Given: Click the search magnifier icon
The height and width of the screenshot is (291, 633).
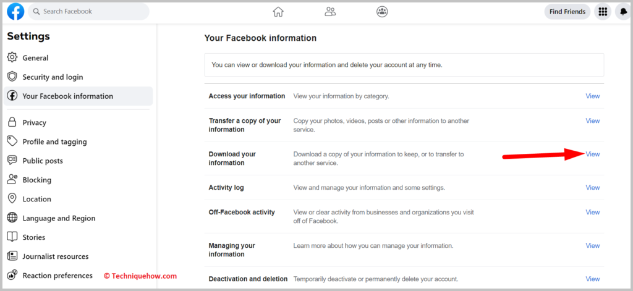Looking at the screenshot, I should coord(36,11).
